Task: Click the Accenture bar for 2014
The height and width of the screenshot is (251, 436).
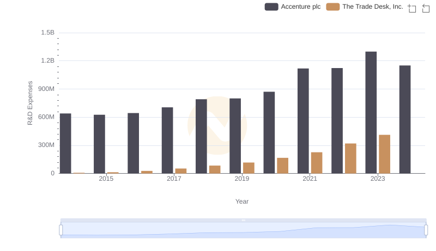Action: pyautogui.click(x=65, y=144)
